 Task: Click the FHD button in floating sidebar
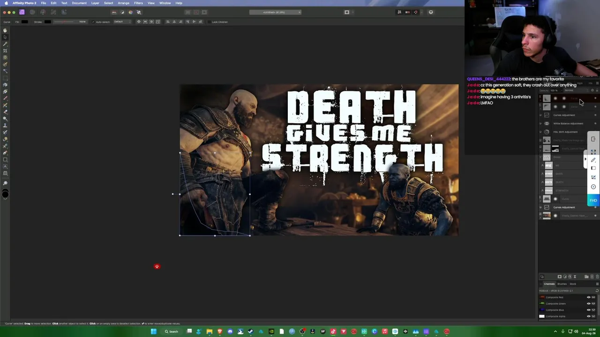(x=593, y=200)
